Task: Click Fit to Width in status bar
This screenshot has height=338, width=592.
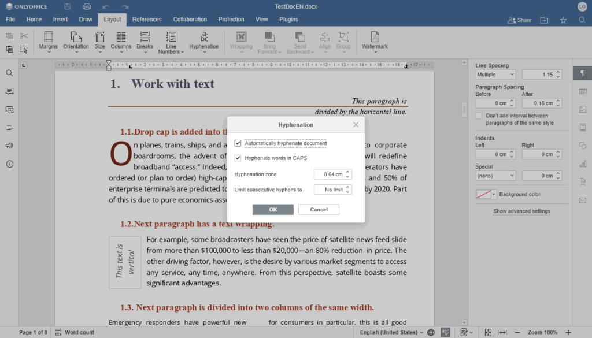Action: (502, 332)
